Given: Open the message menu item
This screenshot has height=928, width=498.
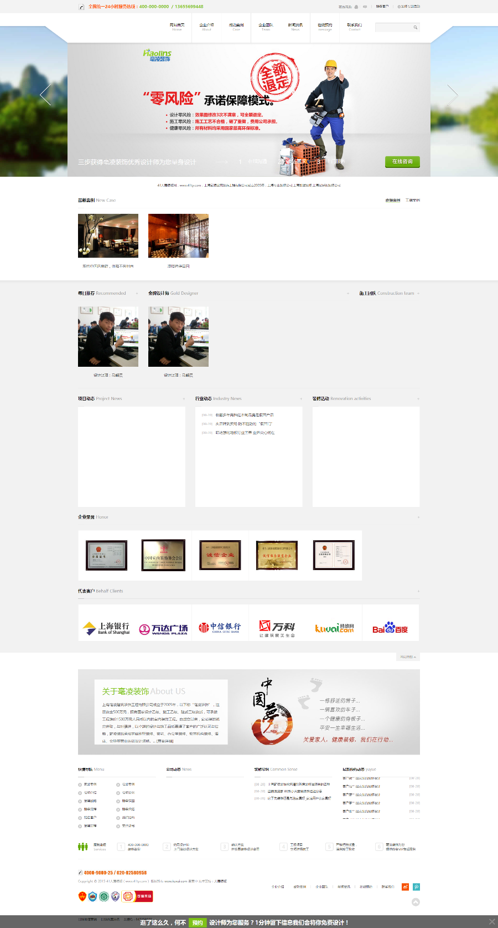Looking at the screenshot, I should point(325,27).
